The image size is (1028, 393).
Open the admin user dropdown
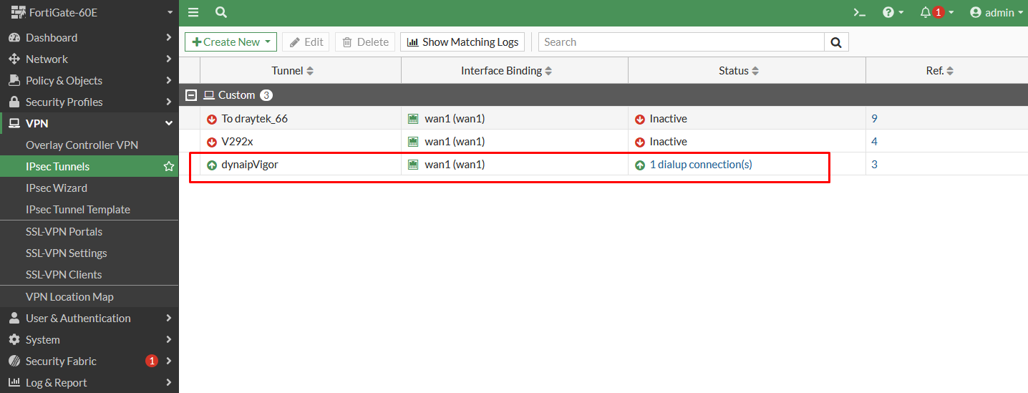click(996, 12)
